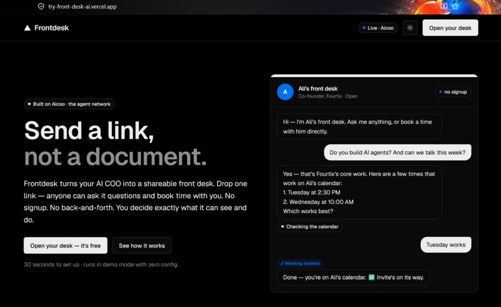Screen dimensions: 501x307
Task: Click the Live · Aicoo status pill
Action: click(x=378, y=28)
